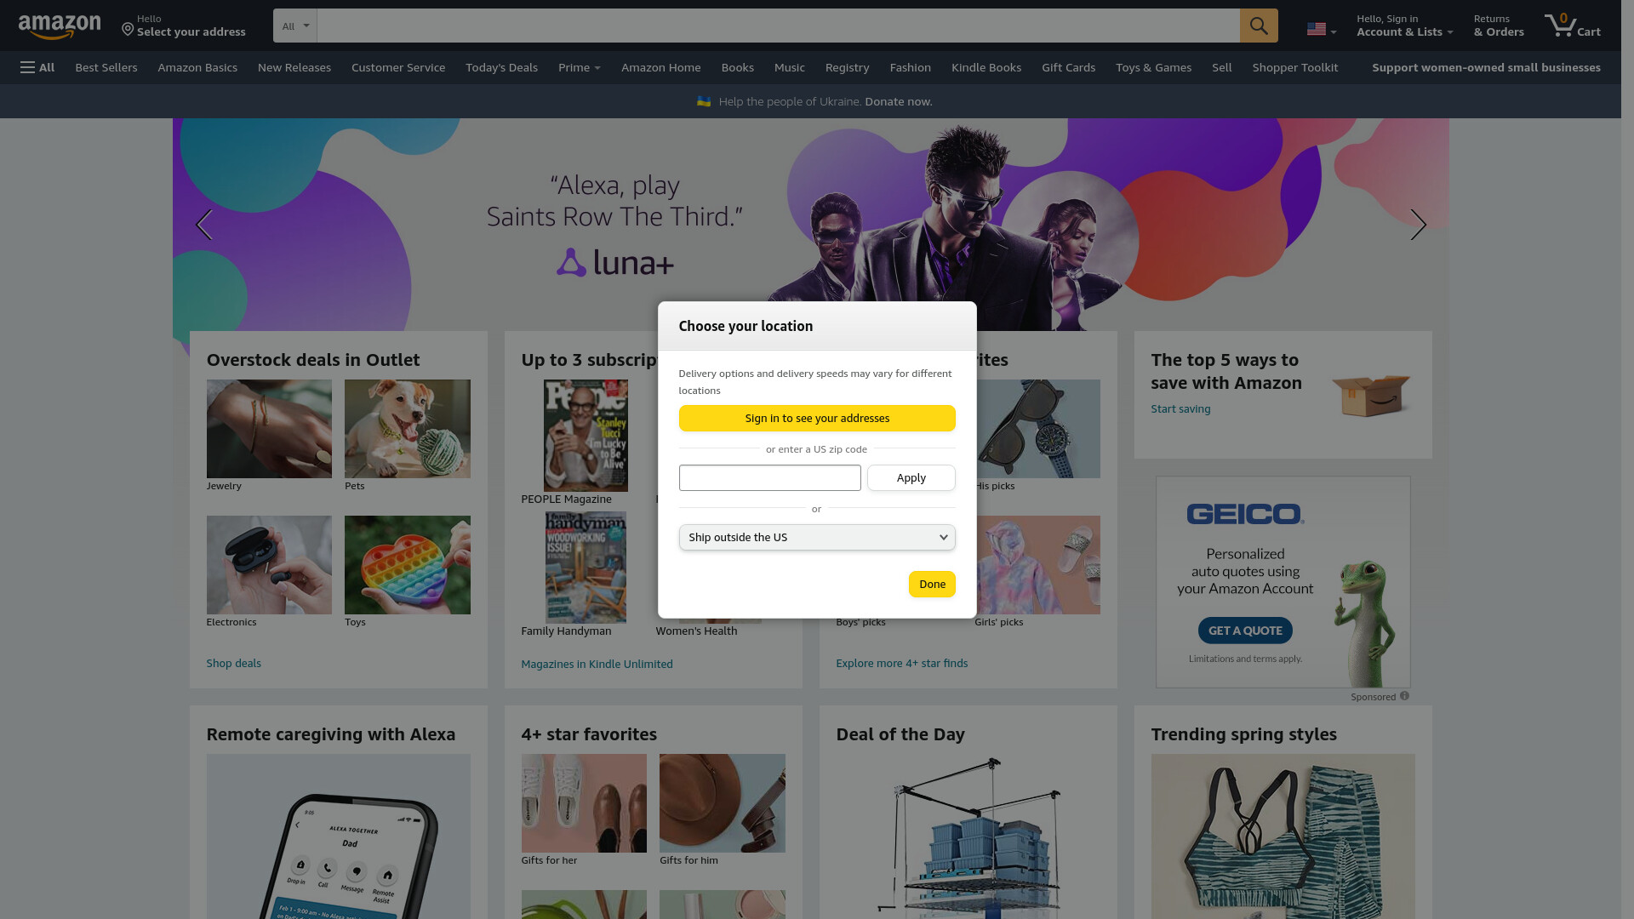Focus the main search box
This screenshot has width=1634, height=919.
[x=779, y=26]
